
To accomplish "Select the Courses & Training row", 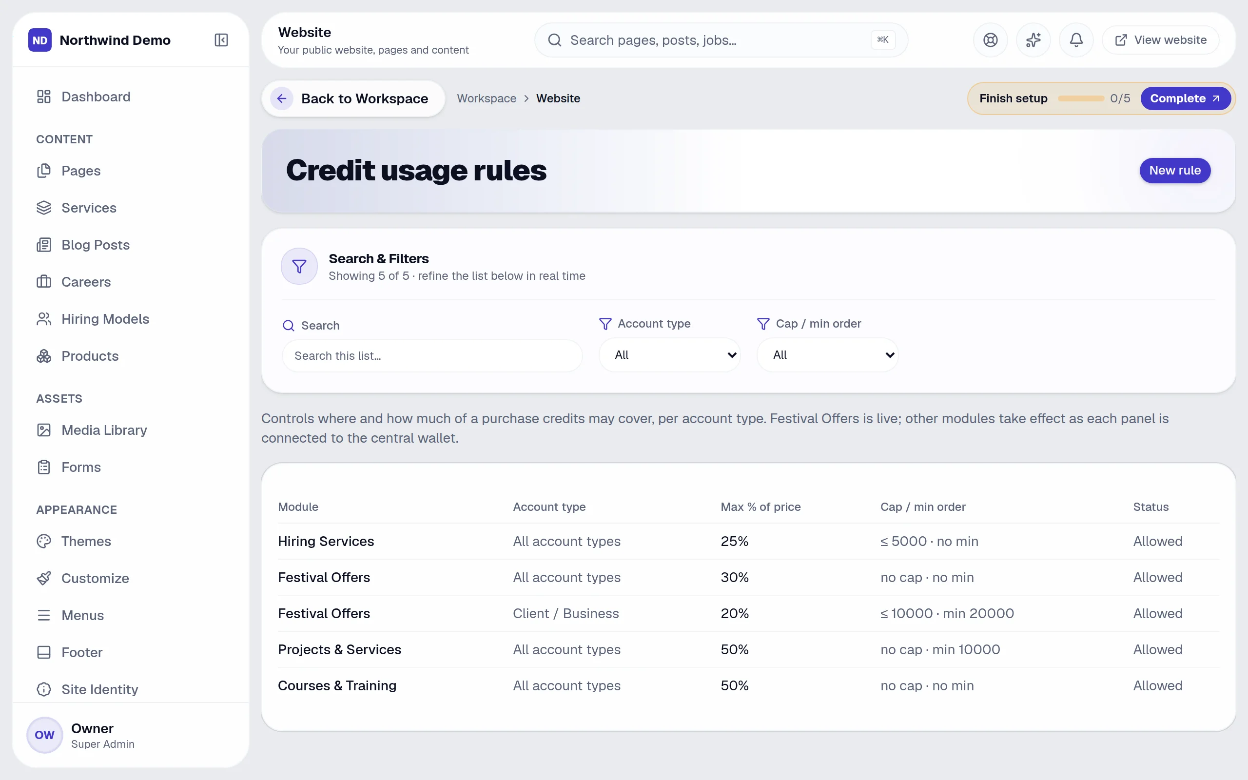I will click(x=748, y=685).
